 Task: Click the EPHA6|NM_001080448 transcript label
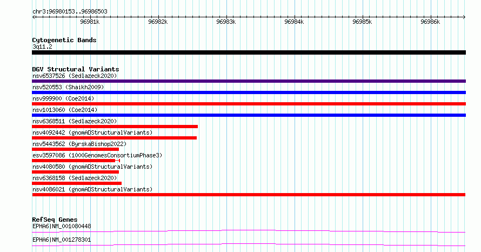click(62, 226)
